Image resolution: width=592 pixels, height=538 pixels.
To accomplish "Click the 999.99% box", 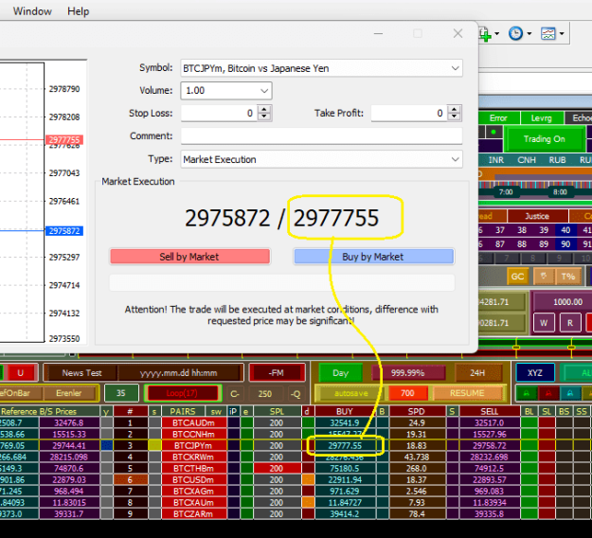I will (x=407, y=373).
